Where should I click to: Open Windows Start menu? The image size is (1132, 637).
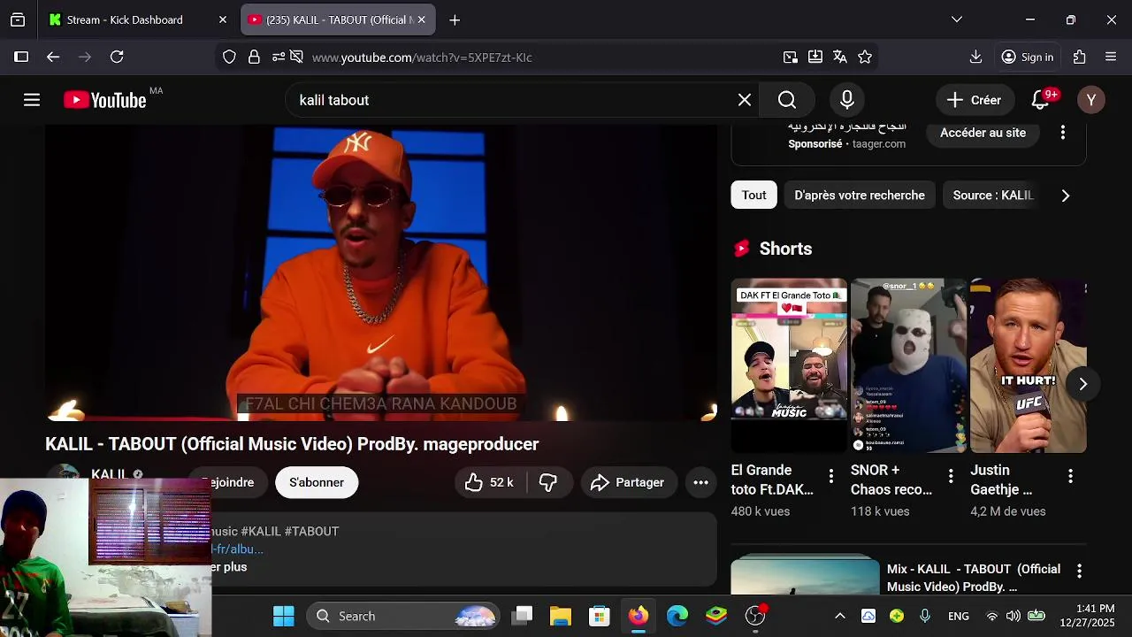pos(284,616)
